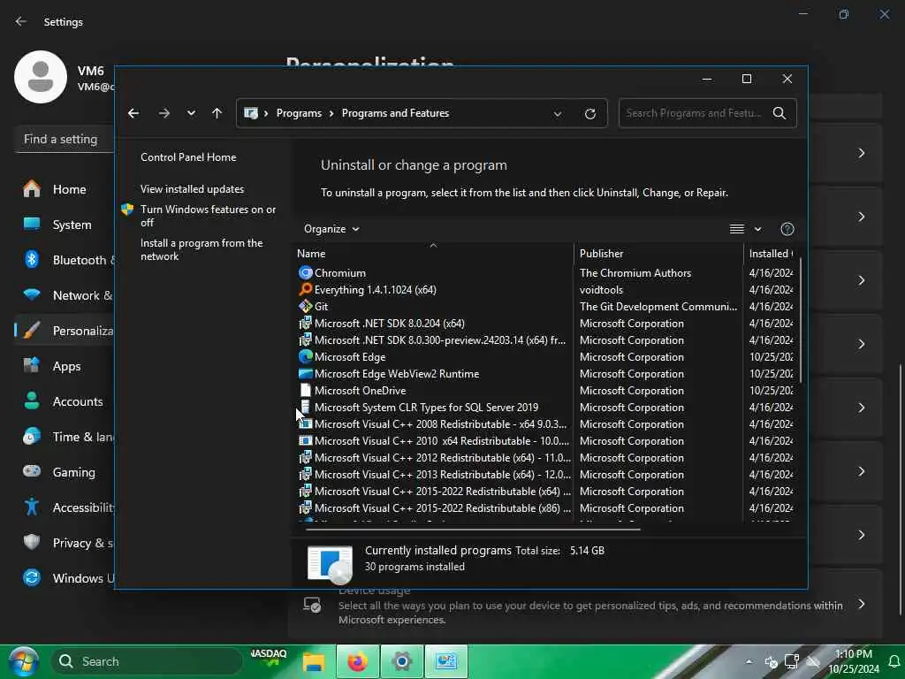
Task: Open File Explorer from the taskbar
Action: (x=314, y=661)
